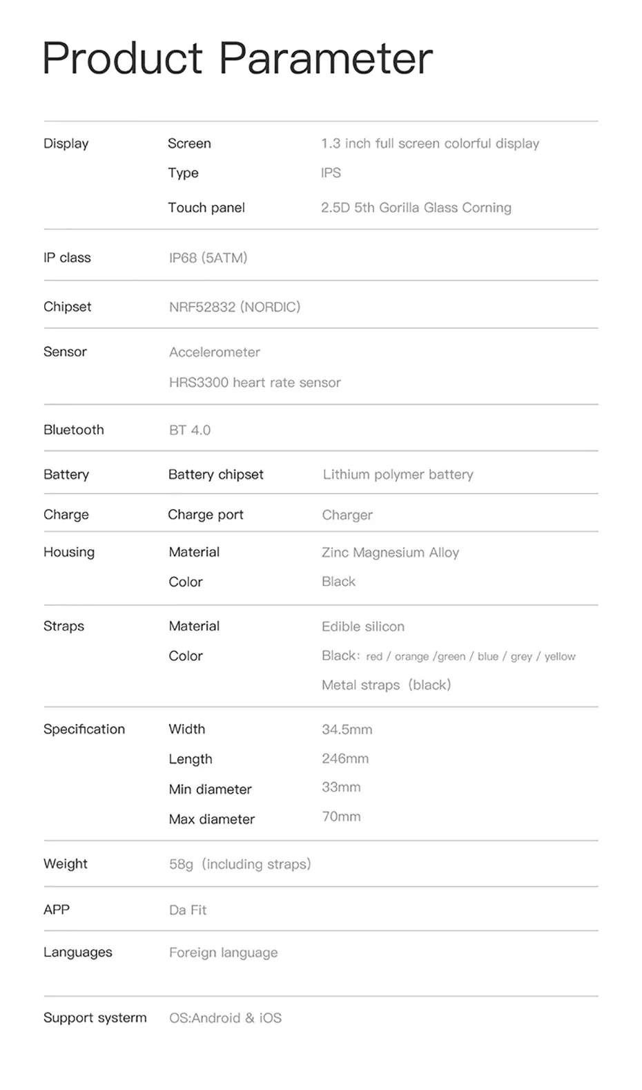Click the Charge port label
Screen dimensions: 642x1090
point(206,515)
